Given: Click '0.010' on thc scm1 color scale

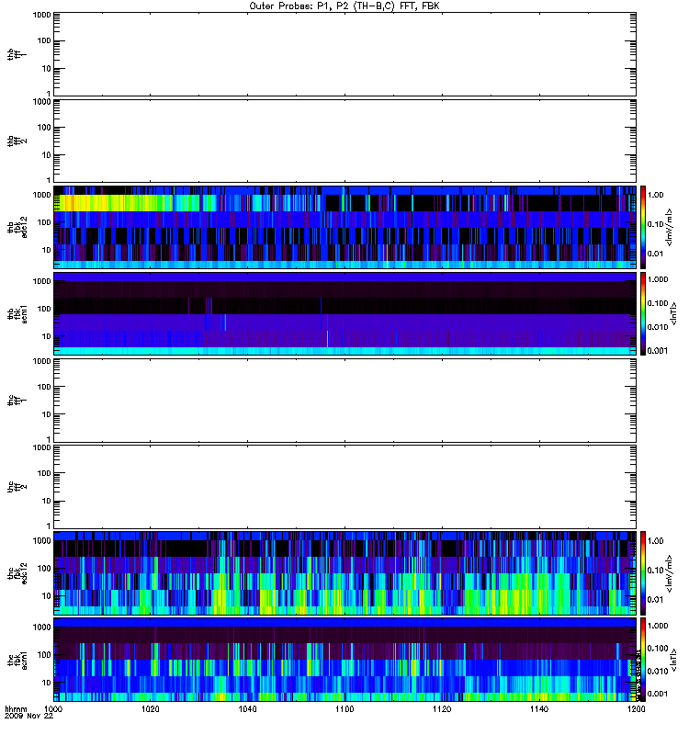Looking at the screenshot, I should [x=658, y=672].
